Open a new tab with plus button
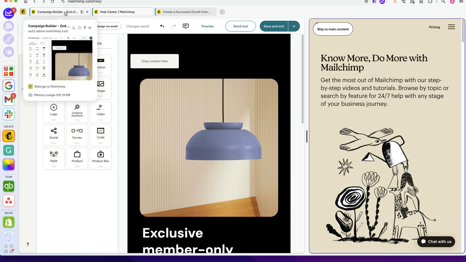Viewport: 466px width, 262px height. [222, 12]
